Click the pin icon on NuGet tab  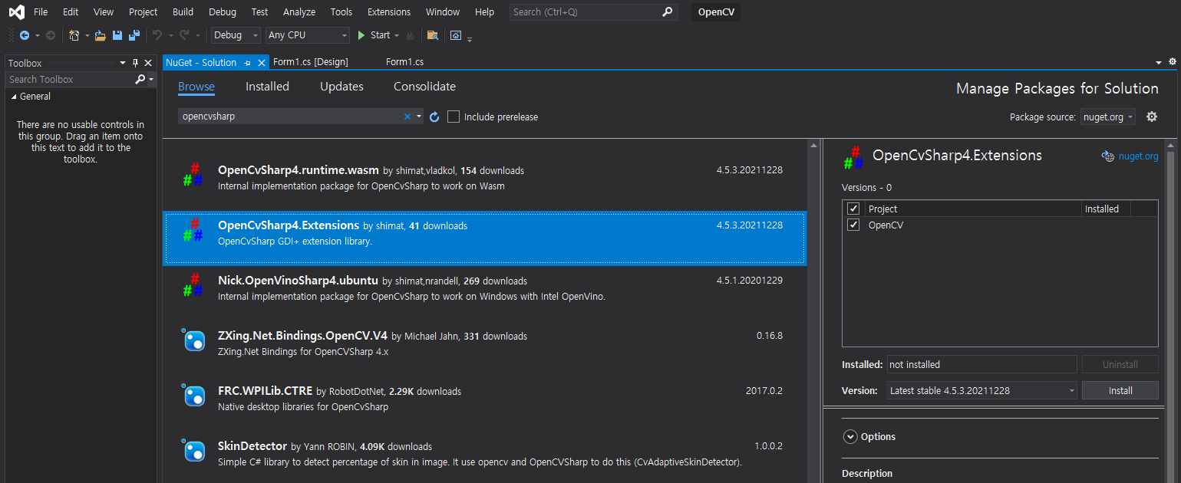pyautogui.click(x=248, y=63)
